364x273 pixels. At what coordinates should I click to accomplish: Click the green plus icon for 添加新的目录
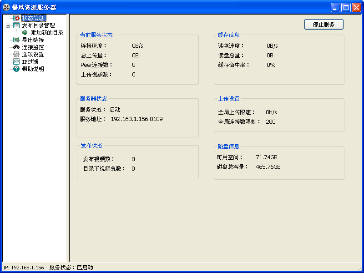(25, 33)
